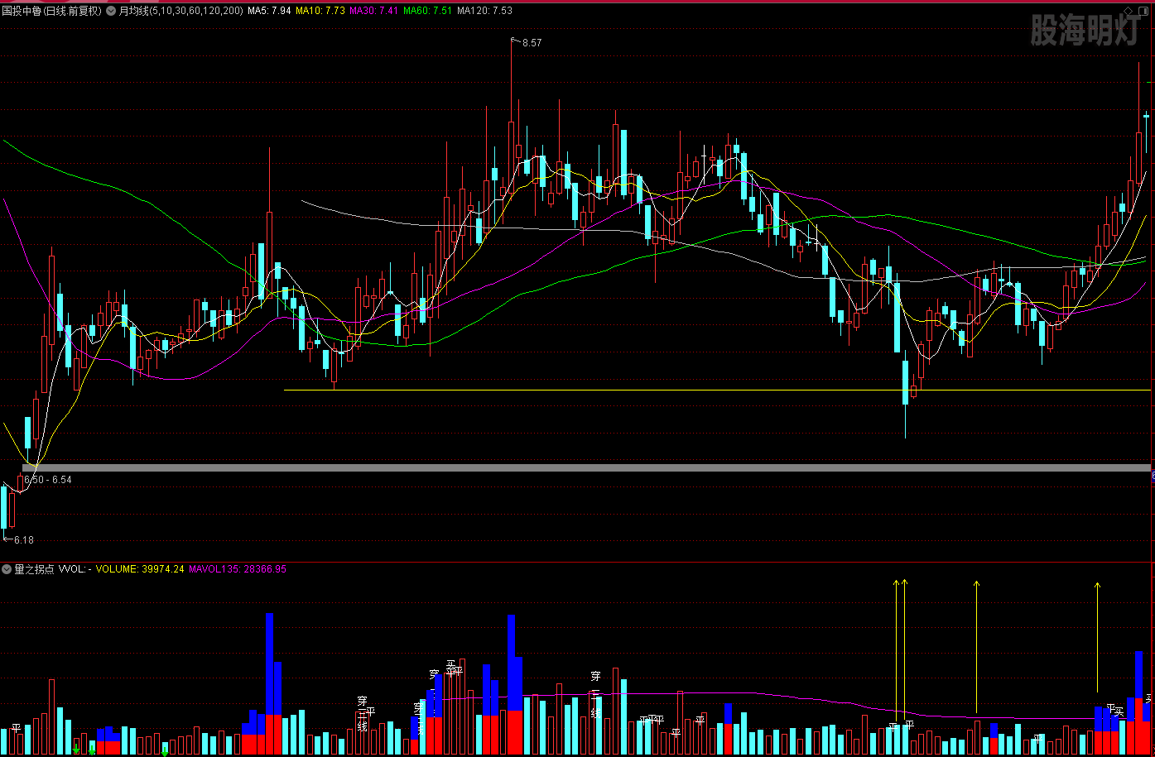This screenshot has width=1155, height=757.
Task: Click the 6.18 low price marker
Action: click(x=23, y=540)
